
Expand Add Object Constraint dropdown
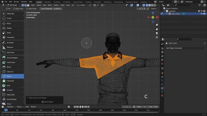tap(185, 48)
